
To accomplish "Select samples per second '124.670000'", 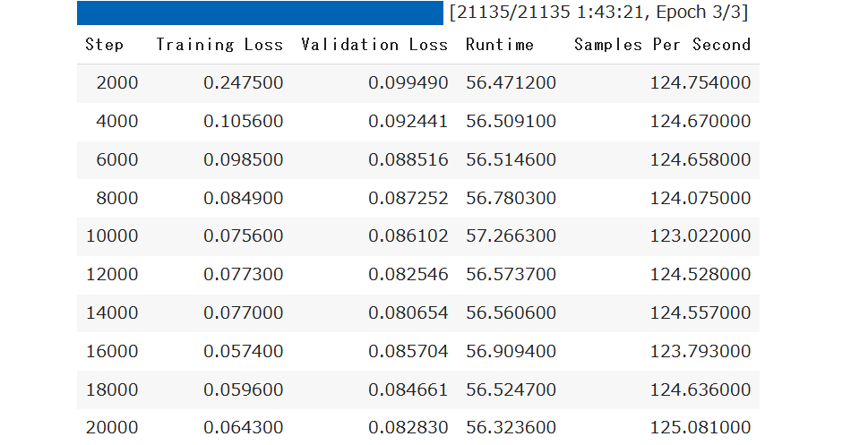I will coord(701,121).
